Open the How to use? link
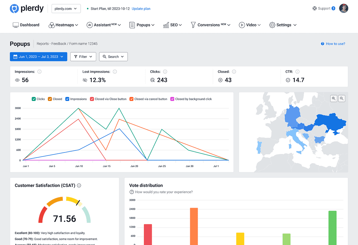The image size is (358, 245). tap(335, 44)
